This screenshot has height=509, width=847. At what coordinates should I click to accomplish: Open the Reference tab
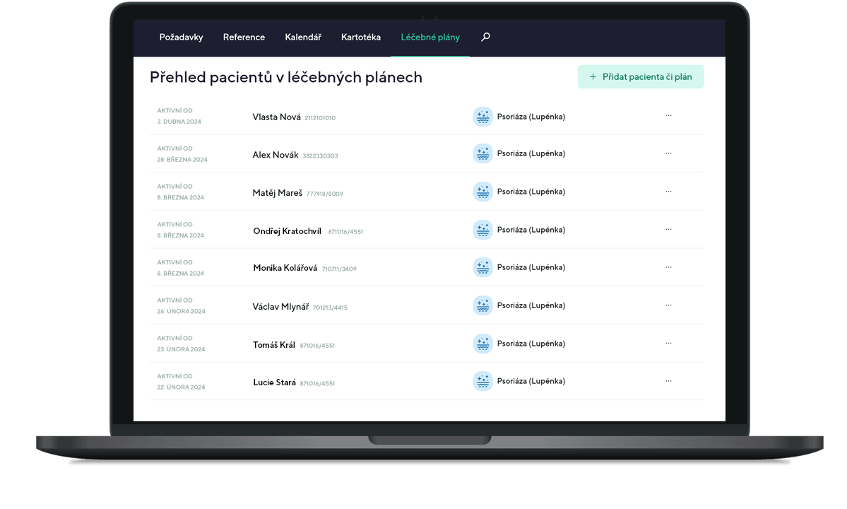(x=244, y=37)
